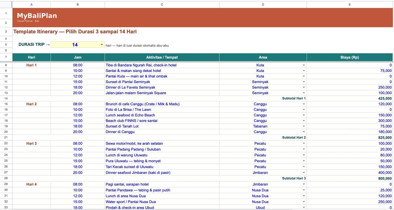Click the DURASI TRIP label

34,44
